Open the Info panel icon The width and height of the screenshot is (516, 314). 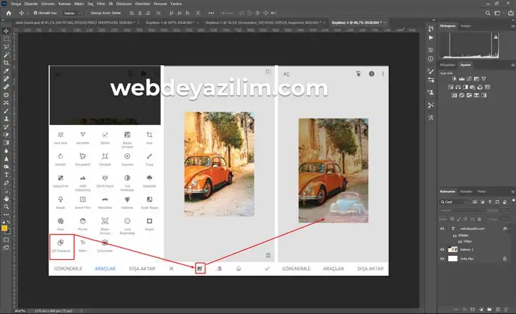click(431, 59)
